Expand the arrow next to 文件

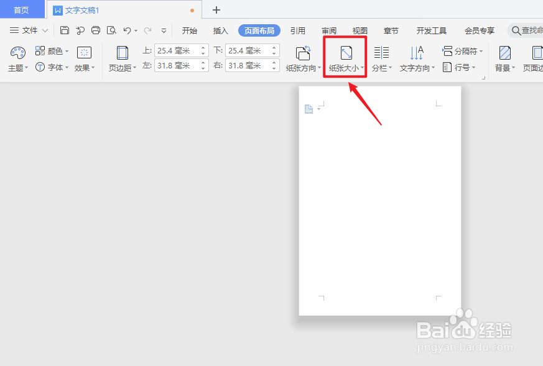pos(45,31)
